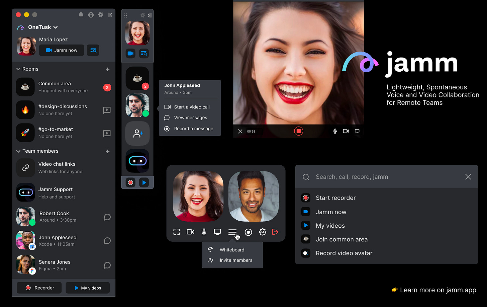487x307 pixels.
Task: Click search icon in compact panel
Action: pos(144,54)
